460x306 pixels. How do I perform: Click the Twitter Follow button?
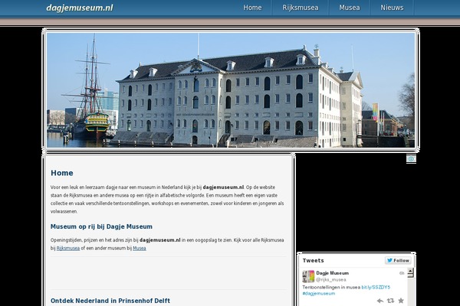pyautogui.click(x=397, y=260)
